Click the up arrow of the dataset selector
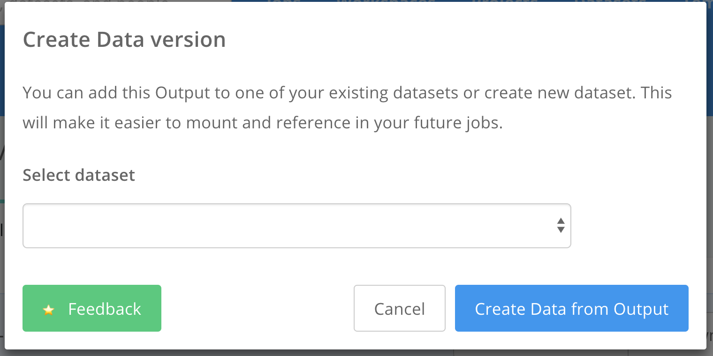The image size is (713, 356). coord(560,220)
